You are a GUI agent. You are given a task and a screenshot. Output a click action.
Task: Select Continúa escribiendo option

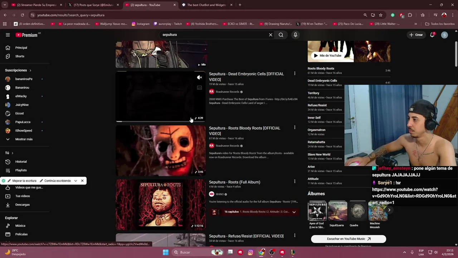(x=55, y=181)
